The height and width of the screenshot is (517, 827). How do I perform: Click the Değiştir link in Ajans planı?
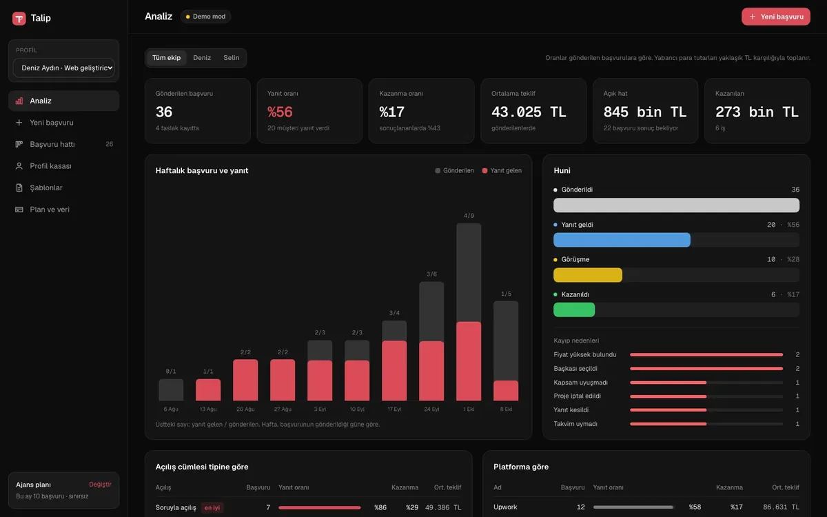pyautogui.click(x=100, y=485)
